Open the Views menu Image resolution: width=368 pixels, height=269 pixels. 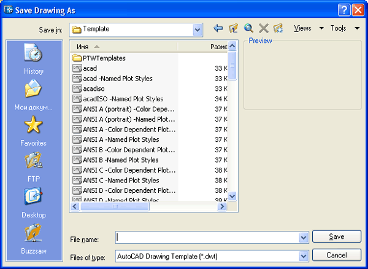pyautogui.click(x=308, y=28)
